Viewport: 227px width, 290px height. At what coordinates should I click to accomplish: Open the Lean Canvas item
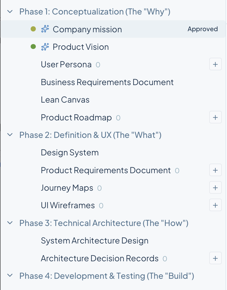point(65,100)
